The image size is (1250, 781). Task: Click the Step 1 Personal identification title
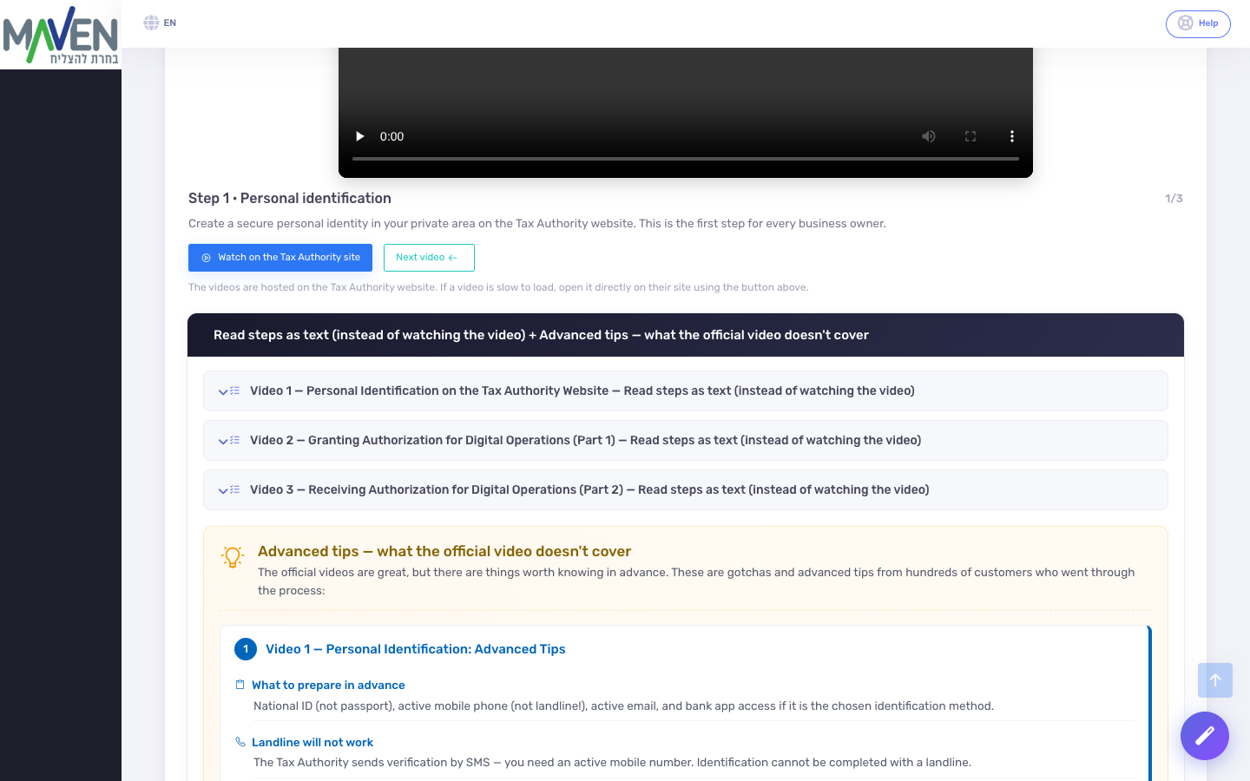290,199
